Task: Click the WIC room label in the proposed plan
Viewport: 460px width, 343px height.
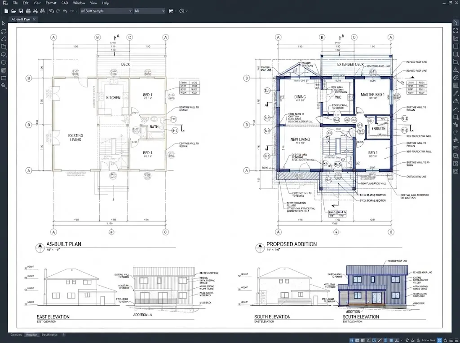Action: pos(338,97)
